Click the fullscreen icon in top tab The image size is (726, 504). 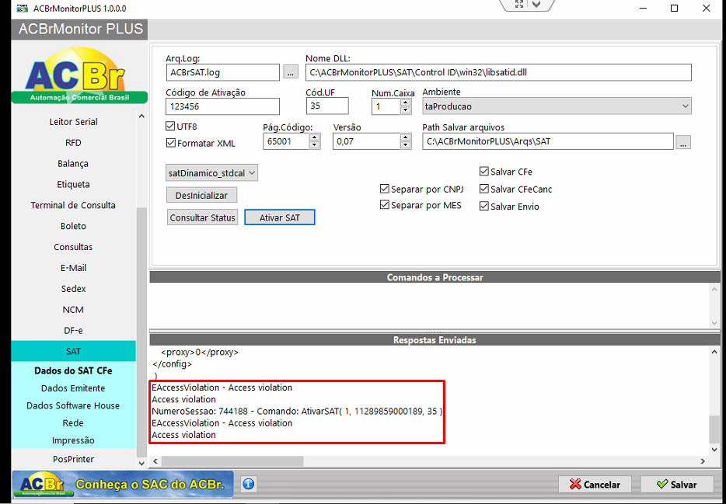(519, 4)
